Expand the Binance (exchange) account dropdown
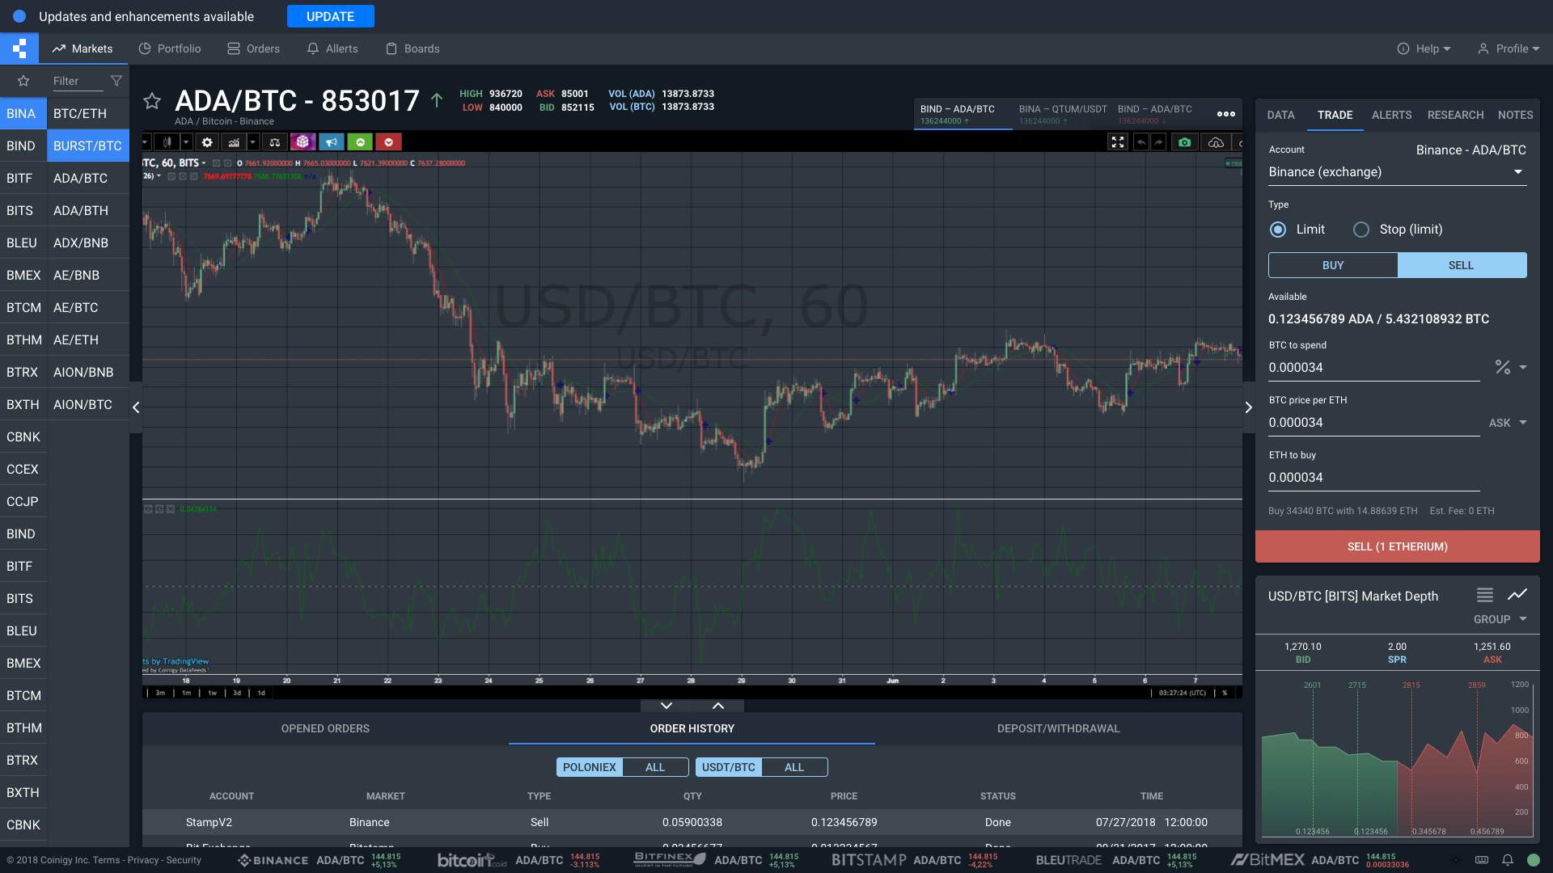 tap(1517, 172)
